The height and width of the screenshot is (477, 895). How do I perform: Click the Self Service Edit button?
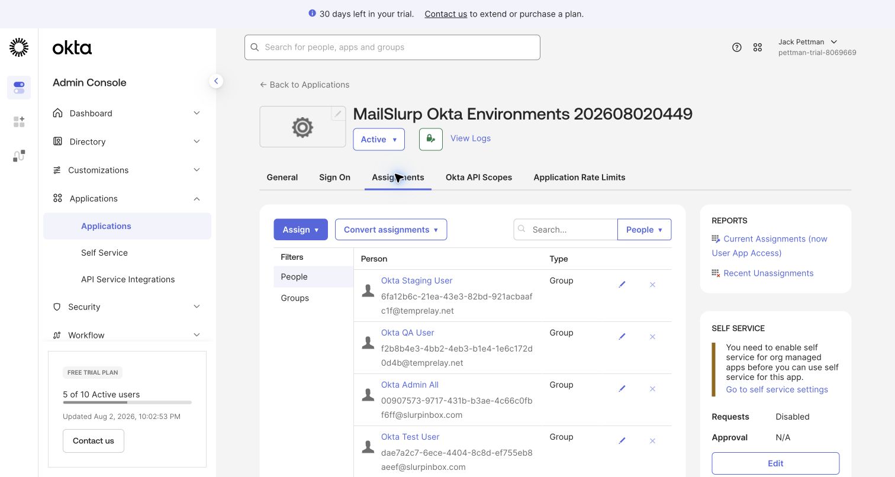point(775,463)
